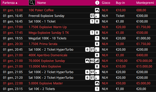Click KO icon on 70.000€ Explosive Sunday row
Viewport: 156px width, 92px height.
(x=92, y=61)
